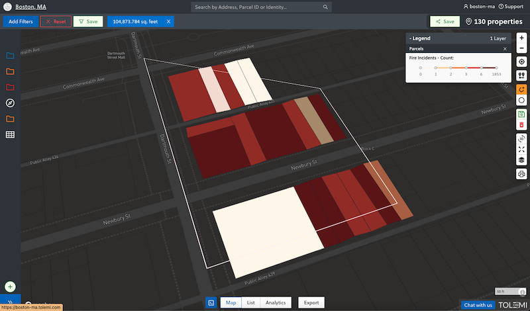Click the printer icon on map toolbar
The height and width of the screenshot is (311, 530).
pyautogui.click(x=521, y=174)
